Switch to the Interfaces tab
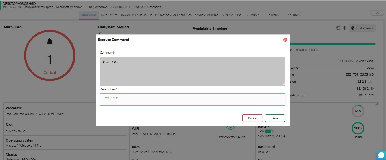386x160 pixels. [109, 15]
